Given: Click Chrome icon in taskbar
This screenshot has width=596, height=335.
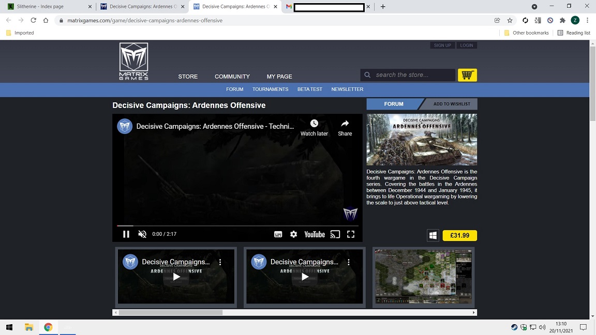Looking at the screenshot, I should click(x=48, y=327).
